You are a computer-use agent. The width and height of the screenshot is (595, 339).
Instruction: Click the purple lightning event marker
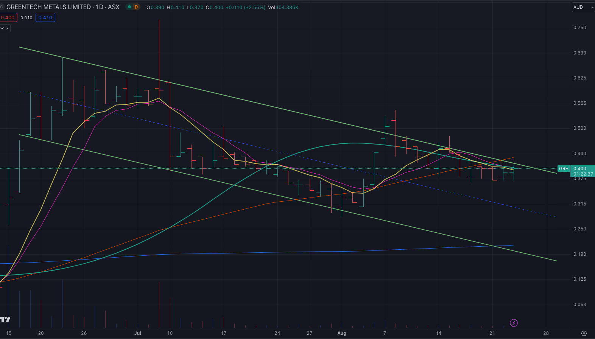[514, 323]
